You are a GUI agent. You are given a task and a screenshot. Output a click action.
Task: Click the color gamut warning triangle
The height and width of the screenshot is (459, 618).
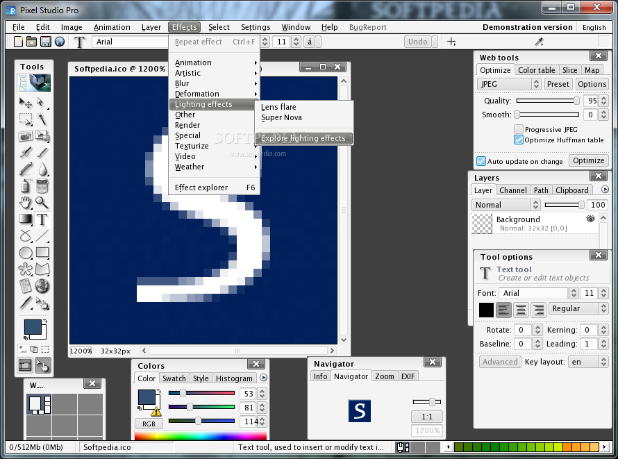click(156, 412)
